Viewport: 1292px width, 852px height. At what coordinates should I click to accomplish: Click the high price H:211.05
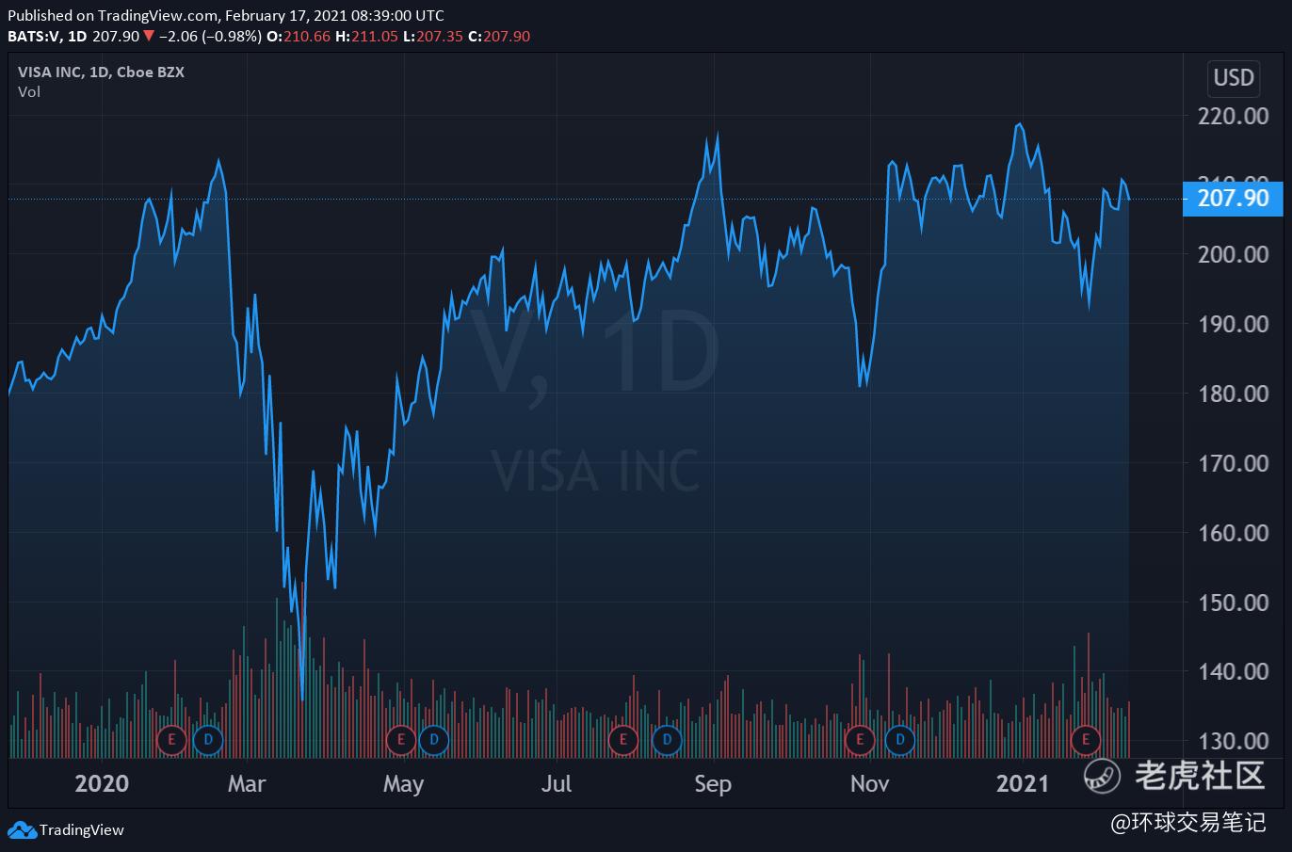pos(365,37)
